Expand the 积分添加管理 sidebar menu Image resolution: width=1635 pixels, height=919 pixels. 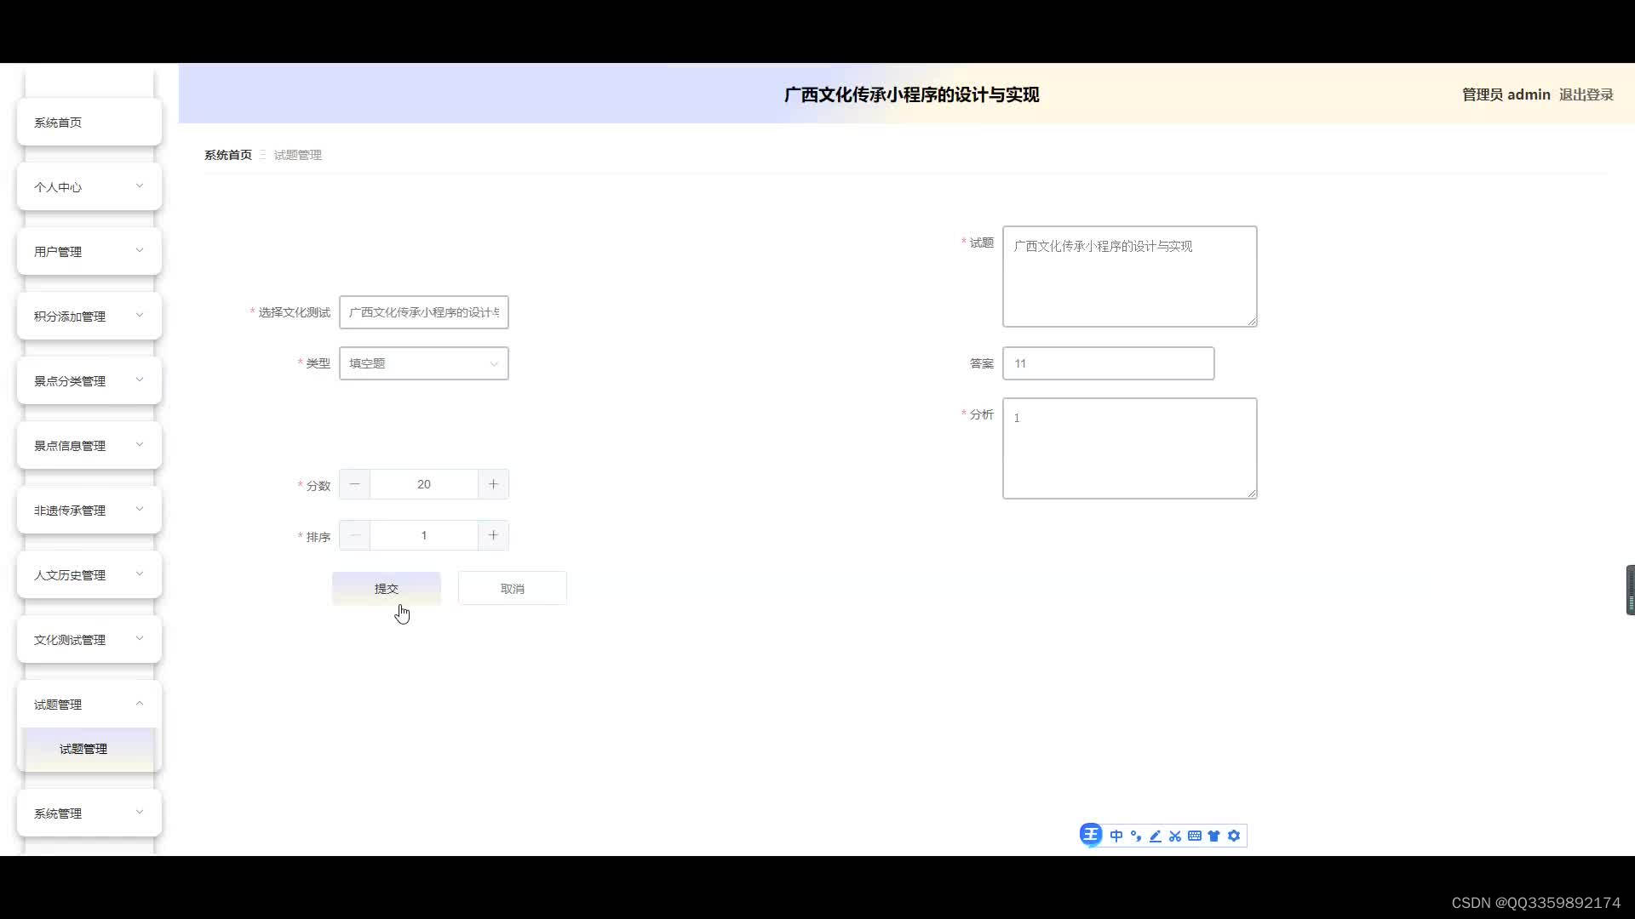[x=89, y=316]
